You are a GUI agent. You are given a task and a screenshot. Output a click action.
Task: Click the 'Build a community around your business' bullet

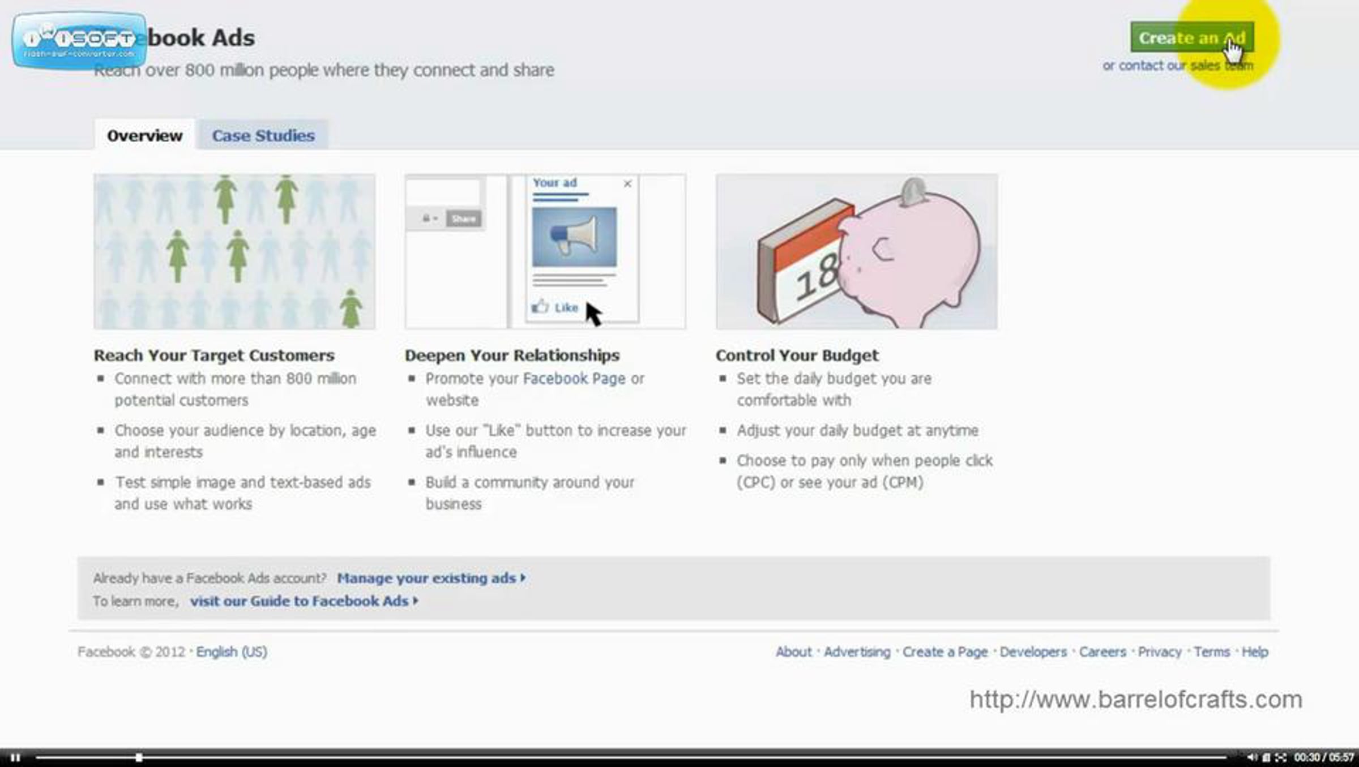point(530,493)
